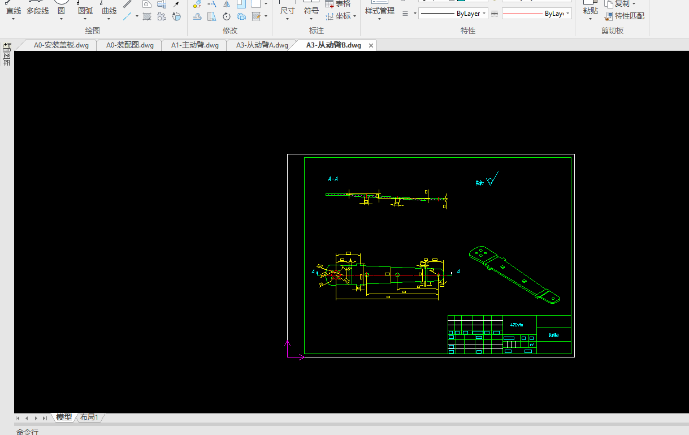Click the mirror tool icon

[x=227, y=4]
